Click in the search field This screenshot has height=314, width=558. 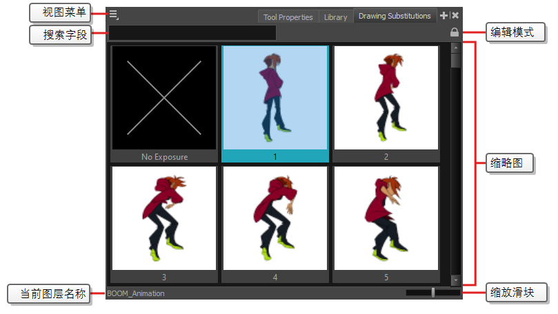192,32
